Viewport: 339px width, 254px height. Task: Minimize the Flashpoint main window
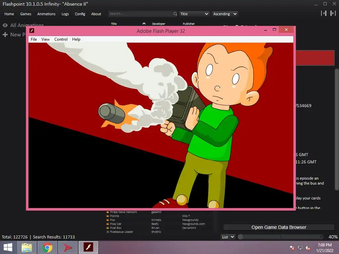point(316,4)
